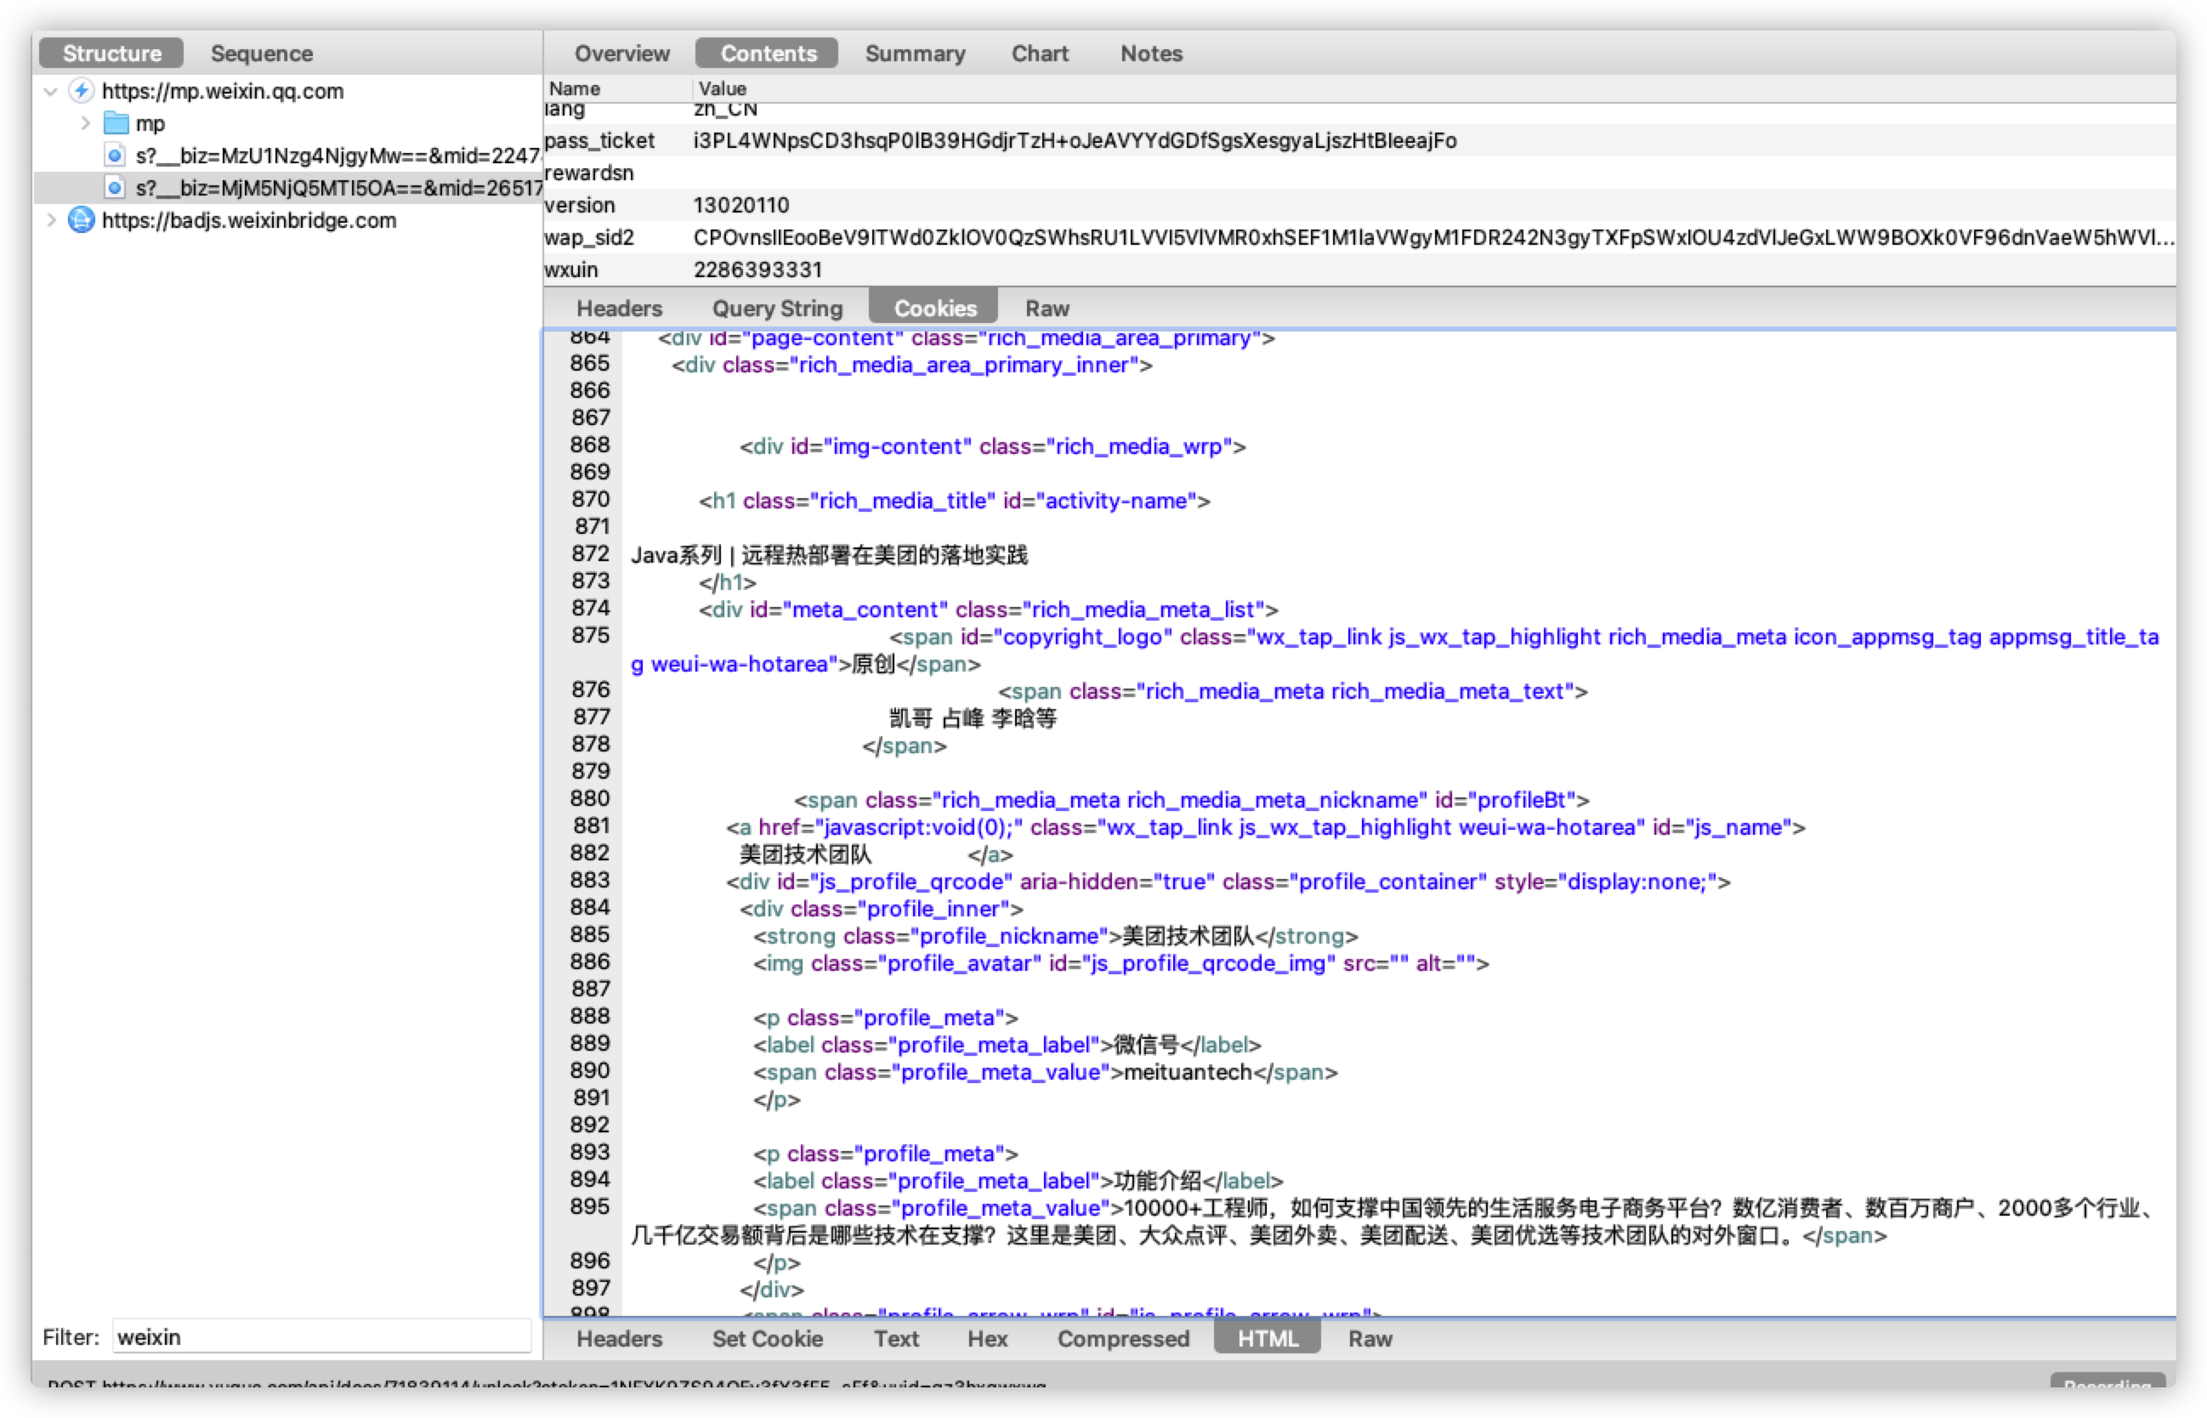Click the Value column header
This screenshot has width=2207, height=1418.
tap(723, 88)
